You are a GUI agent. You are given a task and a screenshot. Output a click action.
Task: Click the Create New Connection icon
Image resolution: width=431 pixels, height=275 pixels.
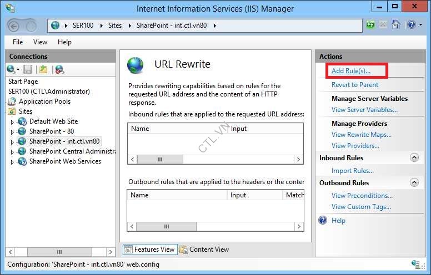11,69
